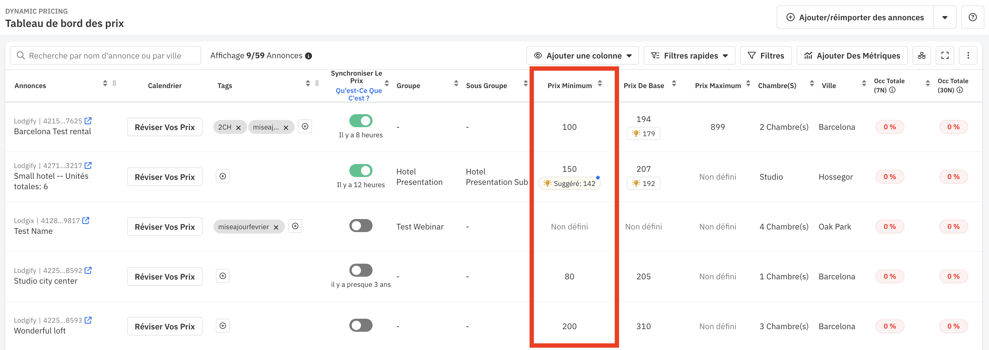The width and height of the screenshot is (989, 350).
Task: Expand the Ajouter une colonne dropdown
Action: coord(582,56)
